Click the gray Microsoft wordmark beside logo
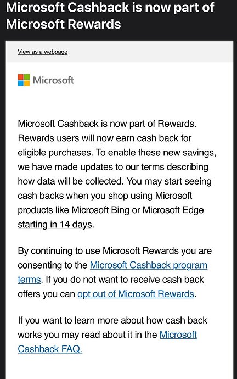Viewport: 237px width, 379px height. click(x=53, y=80)
